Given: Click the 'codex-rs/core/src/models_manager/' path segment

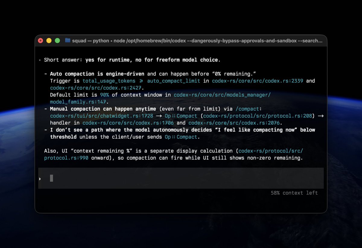Looking at the screenshot, I should click(x=222, y=95).
